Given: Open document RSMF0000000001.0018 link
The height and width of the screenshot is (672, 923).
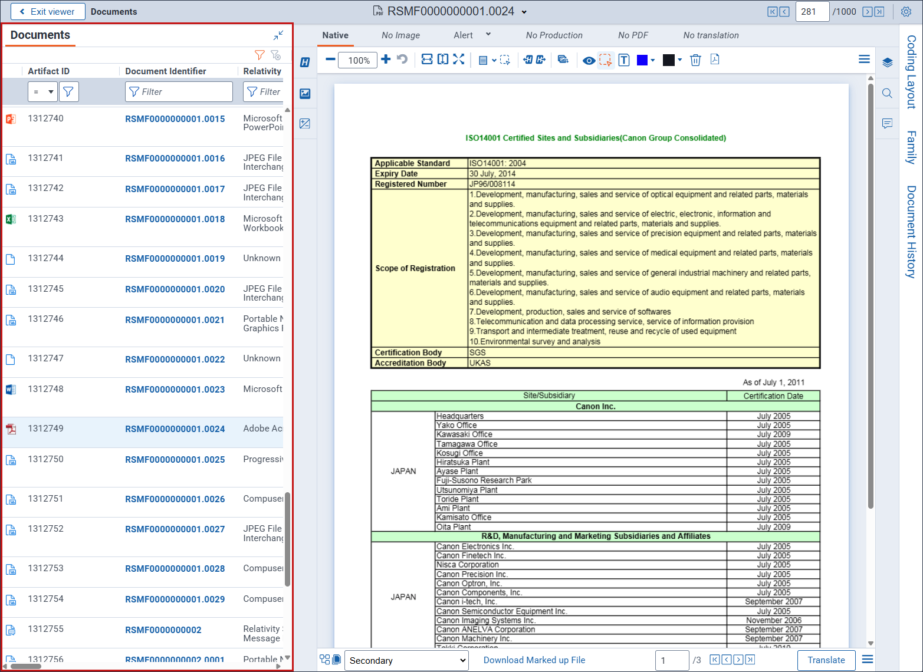Looking at the screenshot, I should click(x=175, y=219).
